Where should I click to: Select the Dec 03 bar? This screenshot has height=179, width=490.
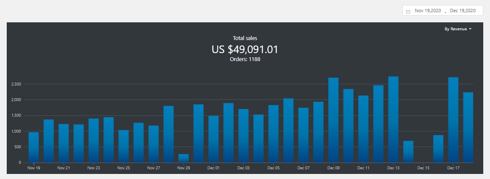click(x=243, y=136)
